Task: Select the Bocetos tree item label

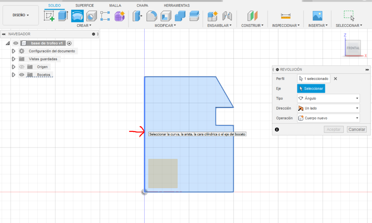Action: coord(43,75)
